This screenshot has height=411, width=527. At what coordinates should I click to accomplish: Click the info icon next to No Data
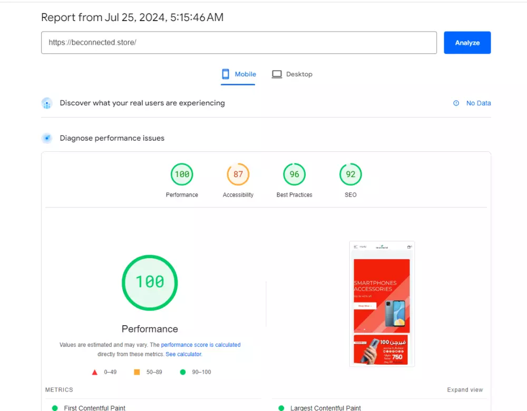(x=456, y=103)
